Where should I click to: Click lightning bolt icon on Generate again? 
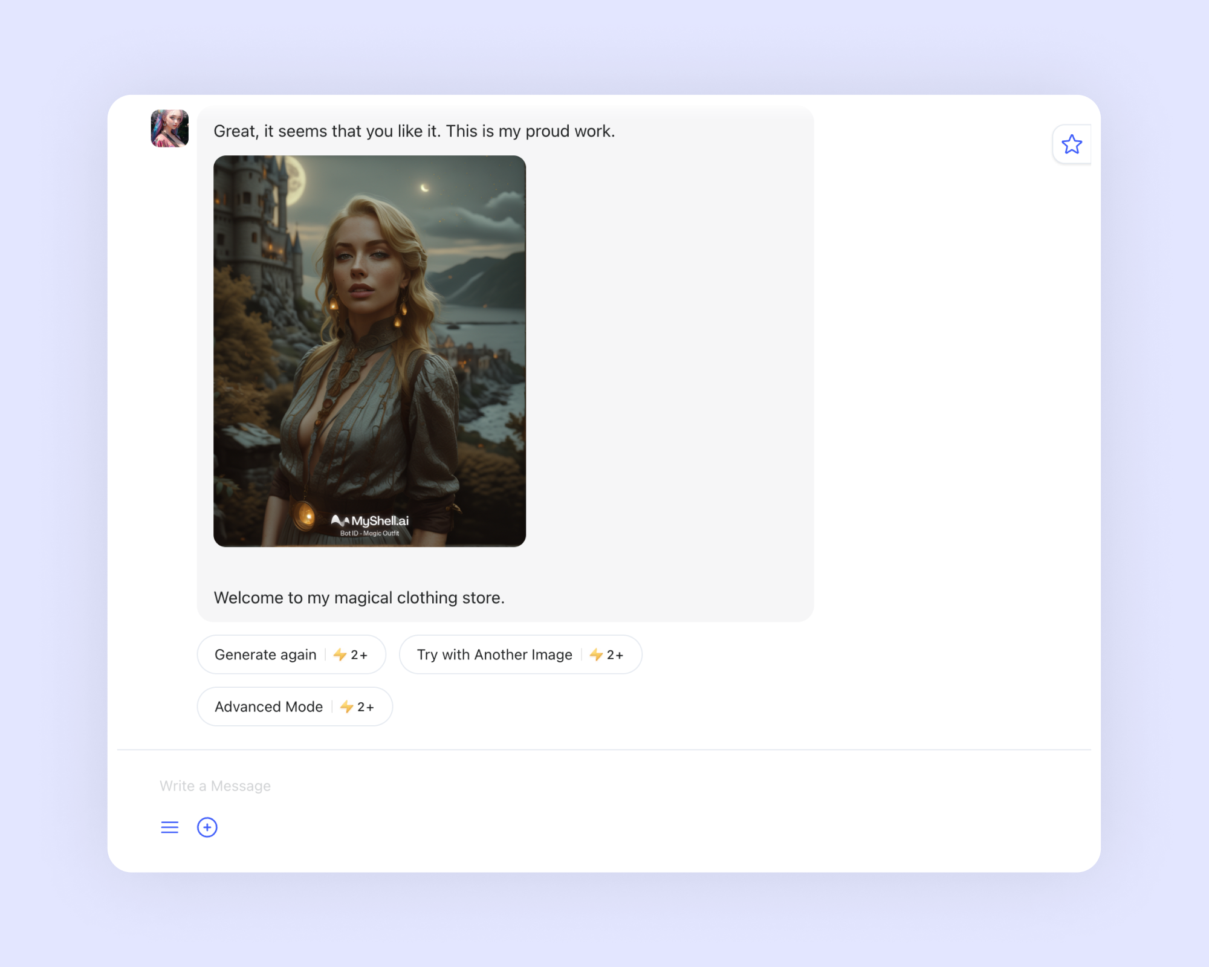point(340,655)
